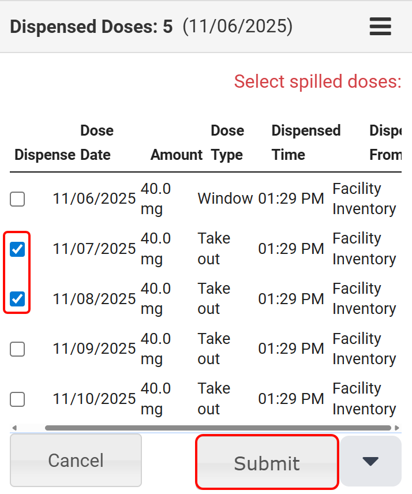
Task: Tick the 11/10/2025 dose checkbox
Action: pyautogui.click(x=17, y=399)
